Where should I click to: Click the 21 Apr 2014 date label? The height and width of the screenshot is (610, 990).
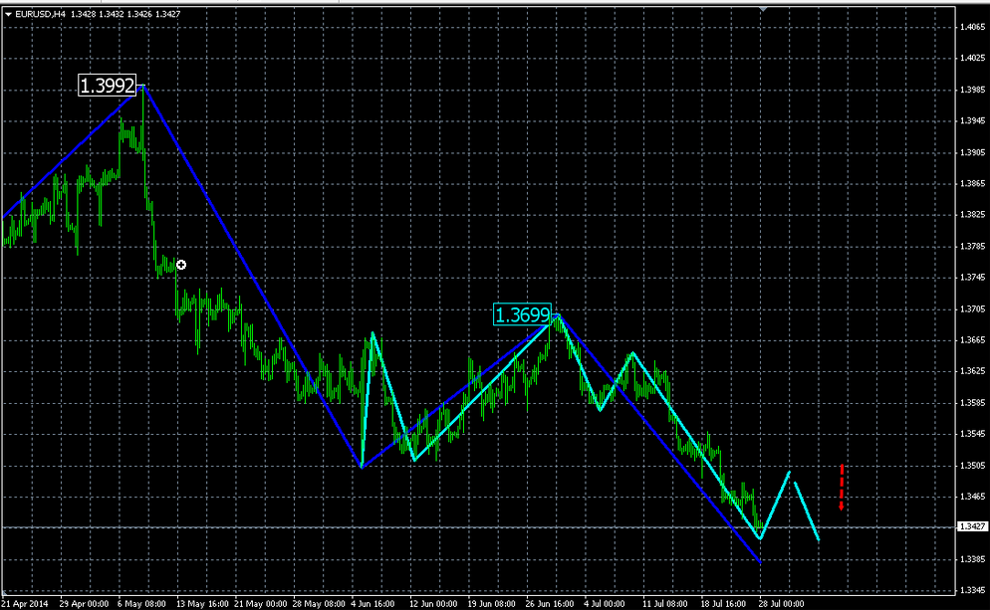pyautogui.click(x=24, y=604)
